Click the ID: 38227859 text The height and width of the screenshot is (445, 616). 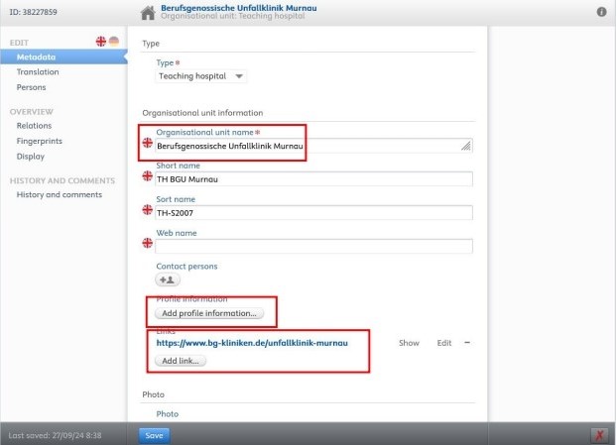[x=34, y=12]
